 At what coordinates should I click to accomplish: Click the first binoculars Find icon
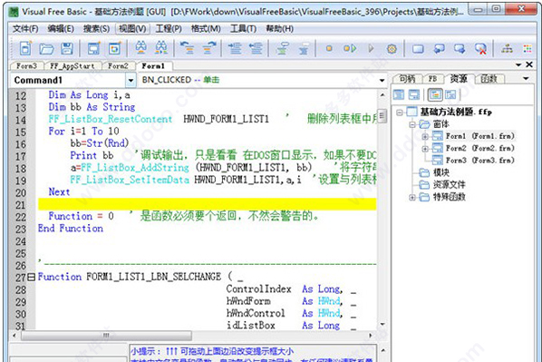(140, 48)
